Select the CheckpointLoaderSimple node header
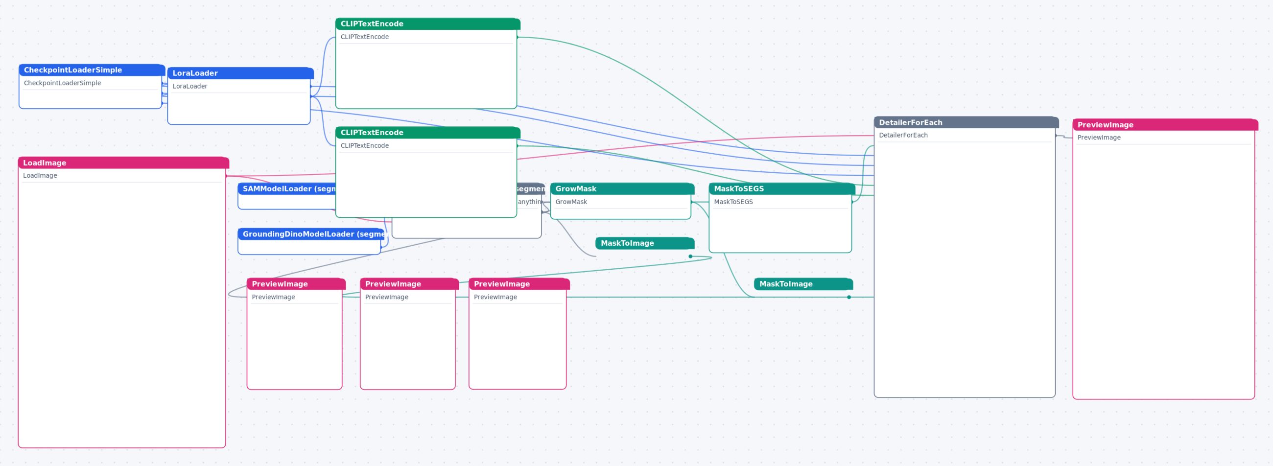Screen dimensions: 1273x466 pyautogui.click(x=92, y=70)
